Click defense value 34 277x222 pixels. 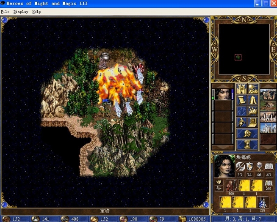(x=249, y=175)
